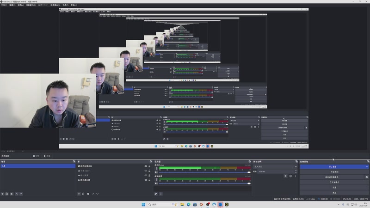Open virtual camera settings gear icon

[366, 177]
